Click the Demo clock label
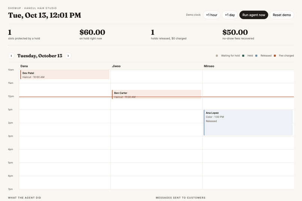 193,15
